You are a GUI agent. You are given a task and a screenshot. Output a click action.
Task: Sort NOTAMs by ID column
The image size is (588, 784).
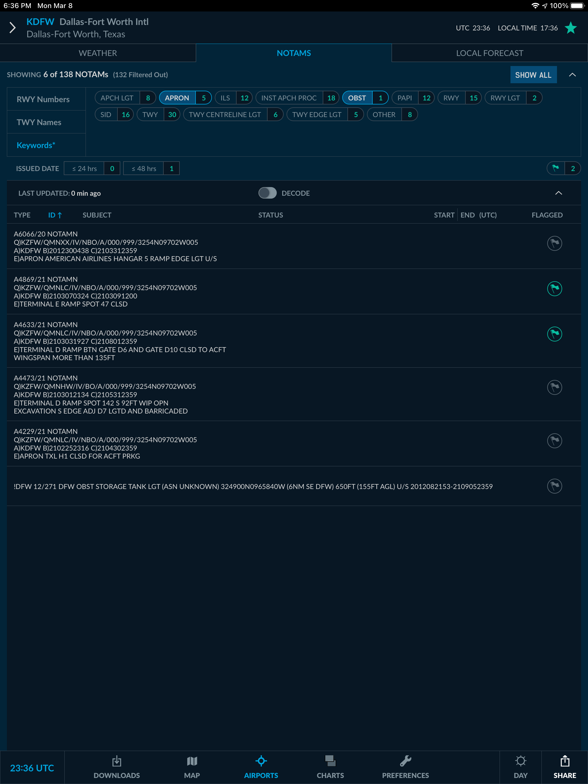click(55, 215)
